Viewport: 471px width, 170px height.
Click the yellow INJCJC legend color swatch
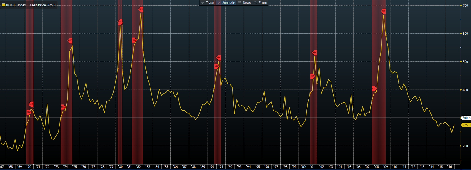click(4, 5)
